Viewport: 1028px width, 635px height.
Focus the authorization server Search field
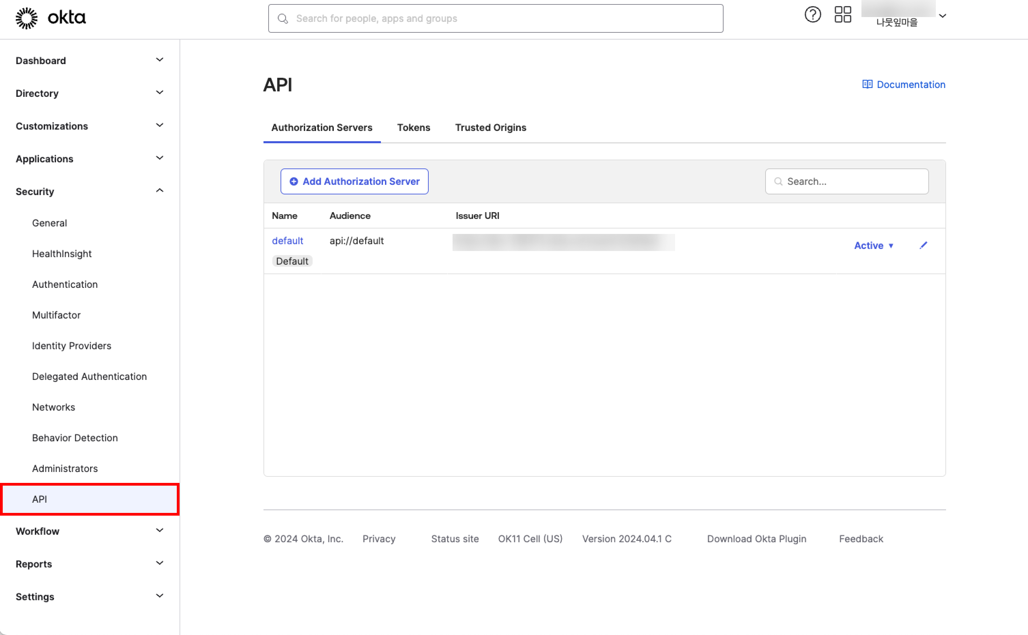pyautogui.click(x=847, y=181)
